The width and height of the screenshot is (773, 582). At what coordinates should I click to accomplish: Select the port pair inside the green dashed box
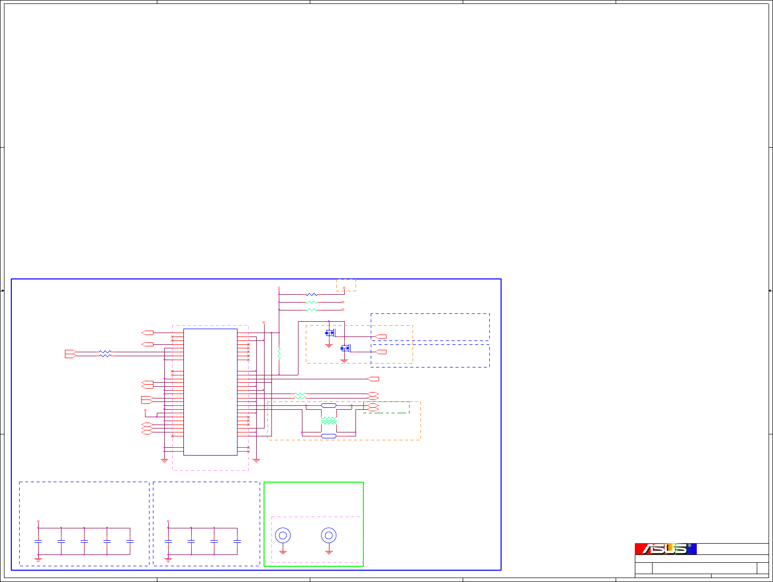coord(373,407)
